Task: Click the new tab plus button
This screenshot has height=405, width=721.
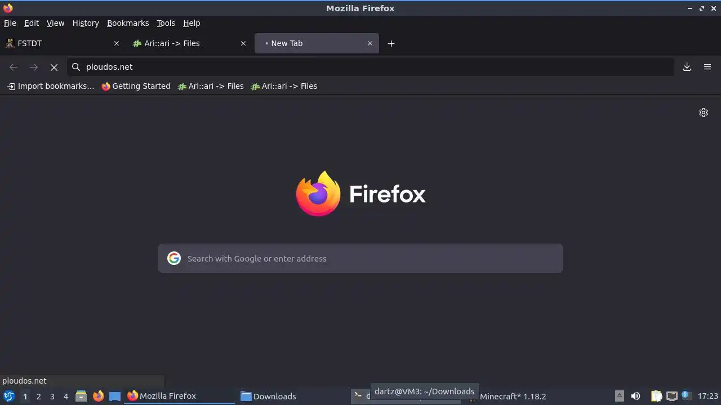Action: [391, 43]
